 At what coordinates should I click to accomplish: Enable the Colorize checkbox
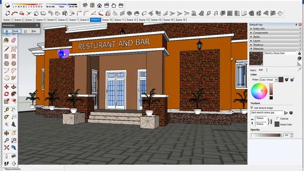point(278,118)
